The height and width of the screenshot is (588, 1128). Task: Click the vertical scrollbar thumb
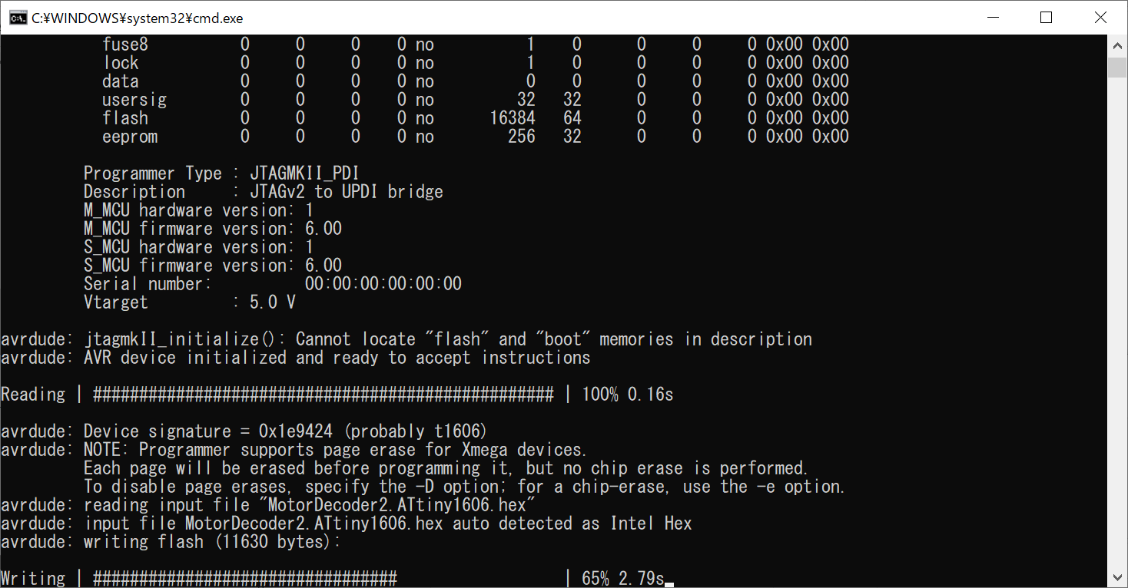click(x=1118, y=67)
